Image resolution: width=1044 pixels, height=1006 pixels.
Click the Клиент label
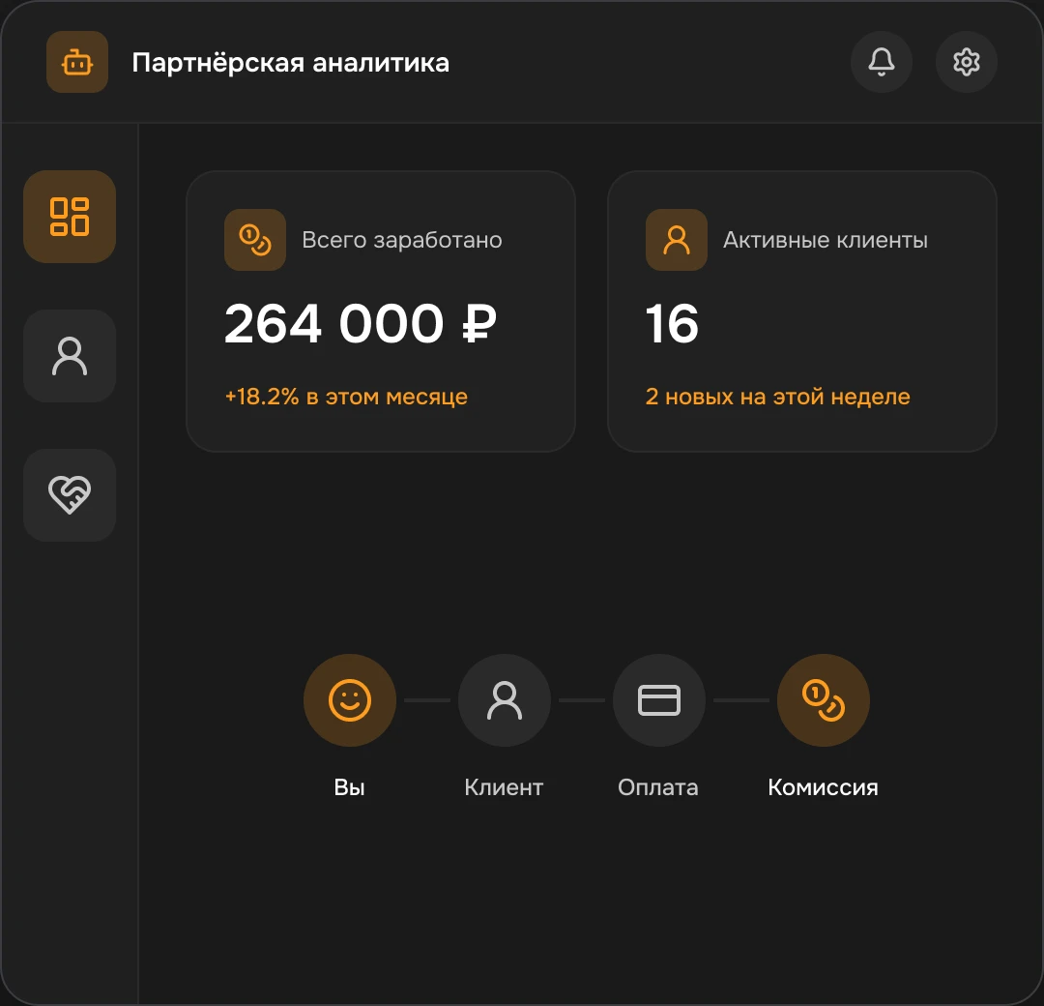504,787
